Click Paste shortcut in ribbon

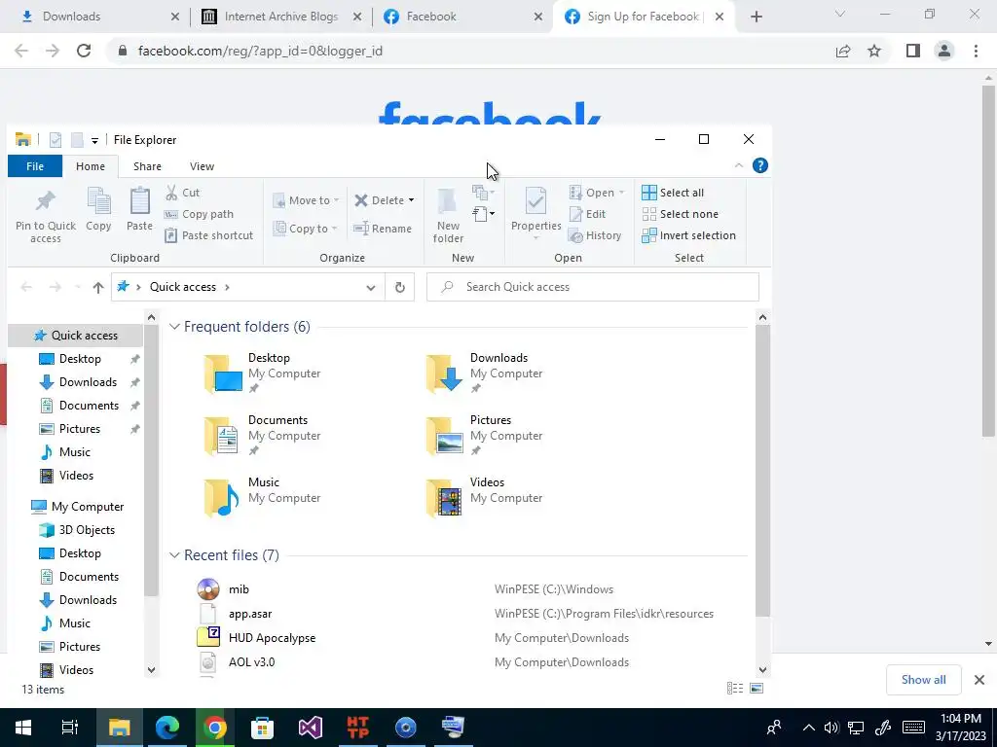coord(208,235)
